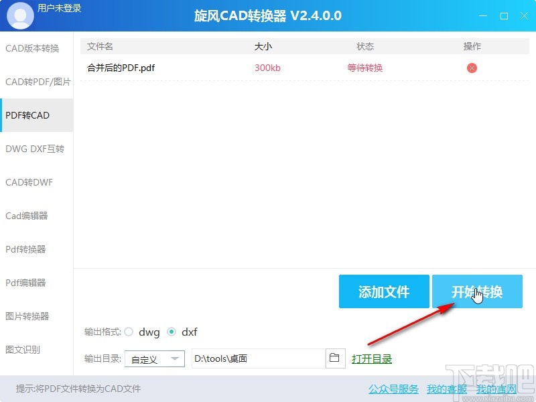Open the 公众号服务 link
536x402 pixels.
click(x=393, y=389)
